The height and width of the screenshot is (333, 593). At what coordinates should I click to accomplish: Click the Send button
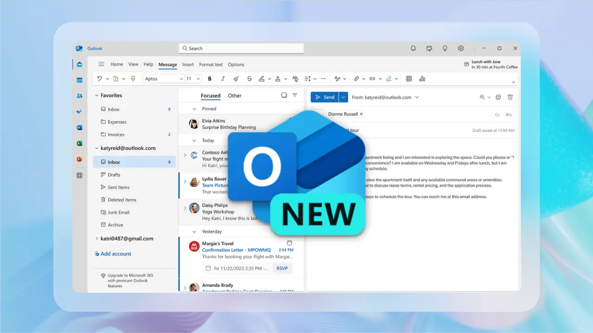click(324, 97)
